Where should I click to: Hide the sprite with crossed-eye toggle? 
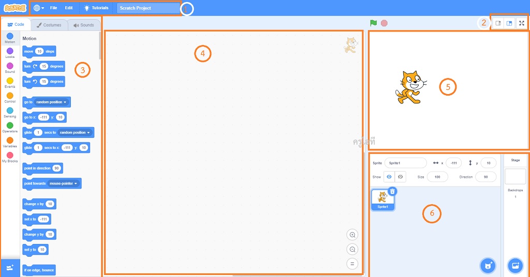click(x=400, y=177)
